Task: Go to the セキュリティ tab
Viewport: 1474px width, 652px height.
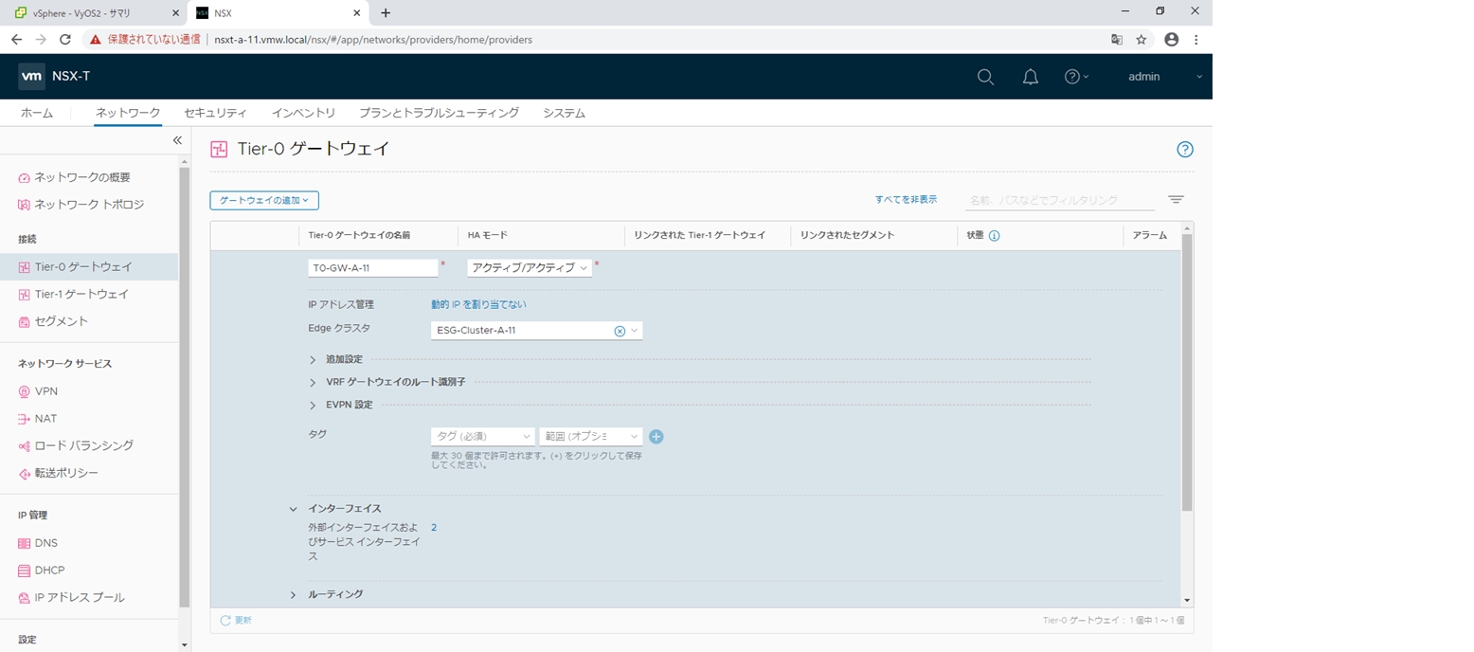Action: 216,113
